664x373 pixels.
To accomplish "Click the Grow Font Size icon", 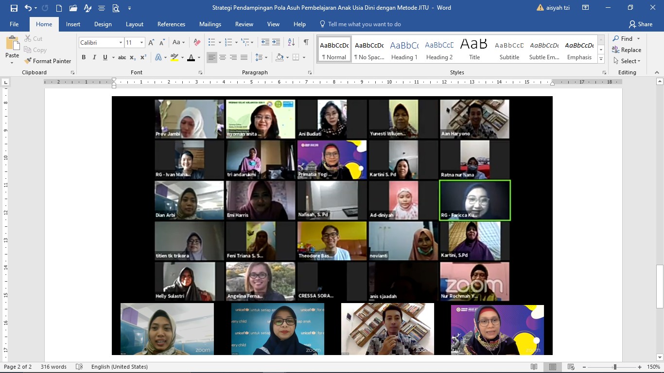I will point(152,43).
